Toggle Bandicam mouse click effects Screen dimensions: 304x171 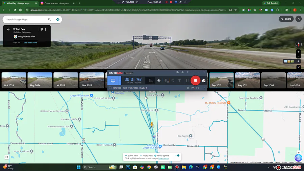tap(173, 80)
